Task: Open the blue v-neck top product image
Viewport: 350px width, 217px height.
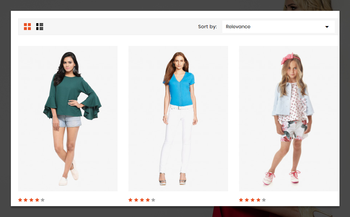Action: (178, 118)
